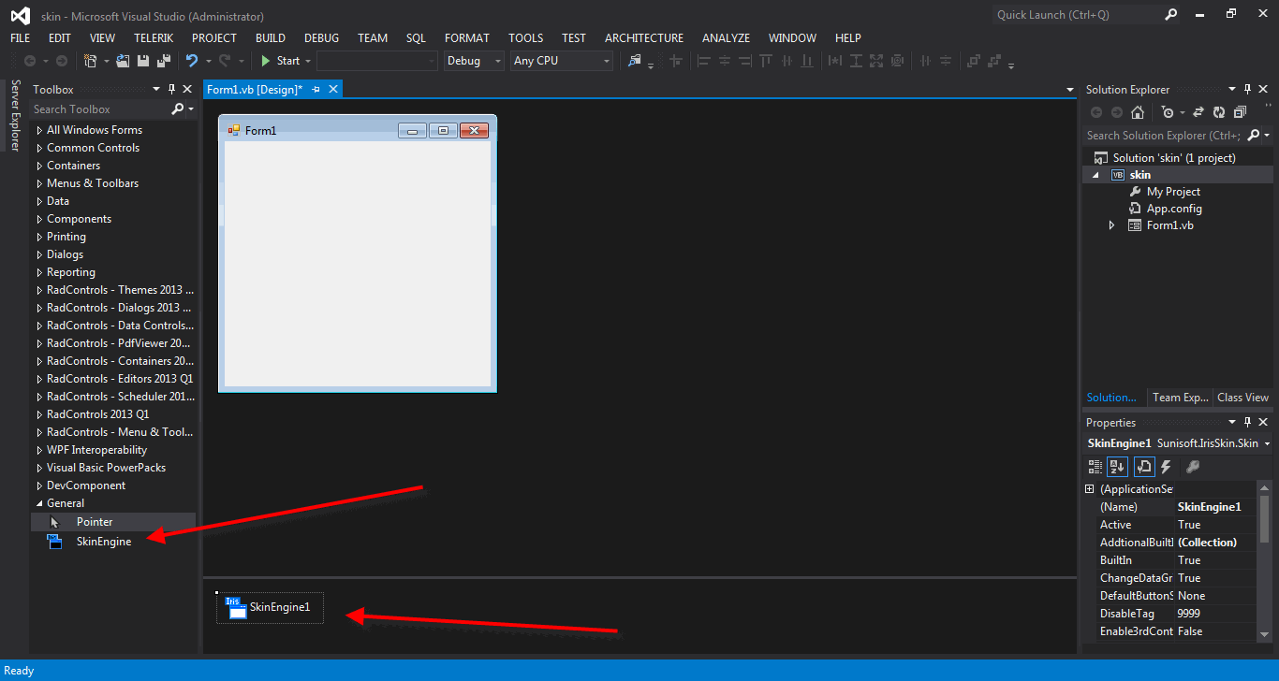Click the Solution Explorer Home icon
The height and width of the screenshot is (681, 1279).
click(1138, 112)
